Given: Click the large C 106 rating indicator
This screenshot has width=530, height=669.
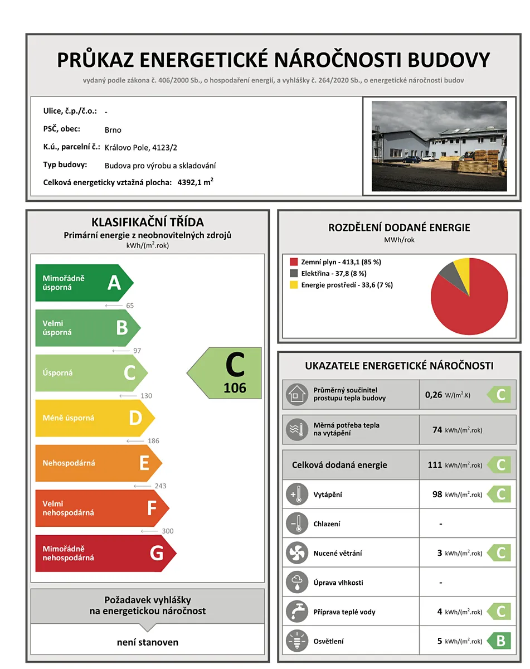Looking at the screenshot, I should coord(224,373).
